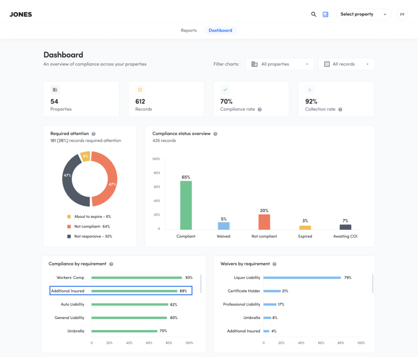Click the 'Filter charts:' label
Image resolution: width=418 pixels, height=357 pixels.
click(226, 64)
